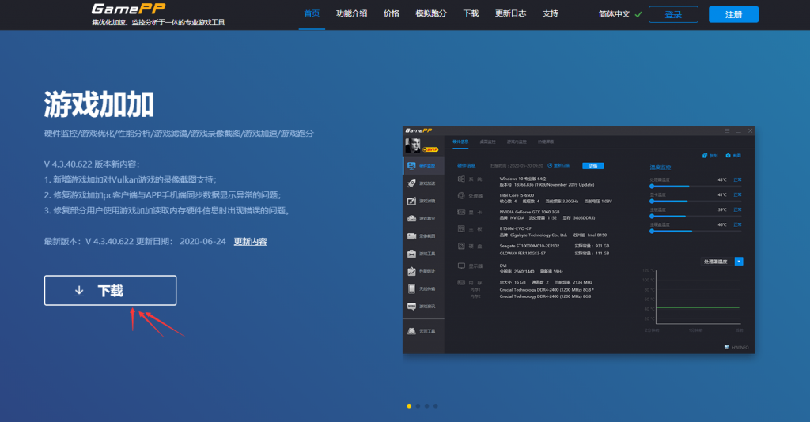
Task: Click the 显卡 graphics card icon
Action: pyautogui.click(x=461, y=212)
